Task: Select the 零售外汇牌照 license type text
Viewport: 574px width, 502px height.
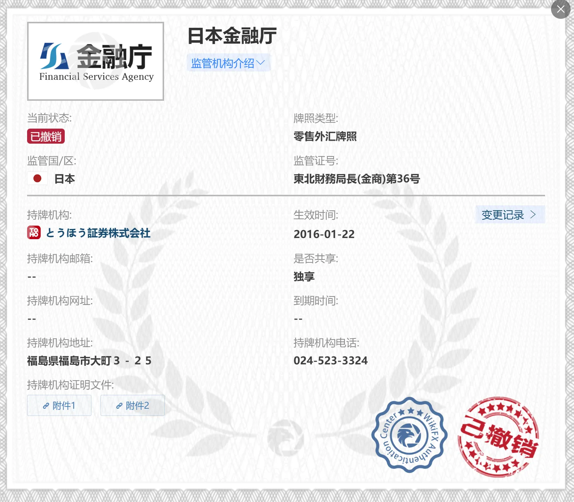Action: point(325,136)
